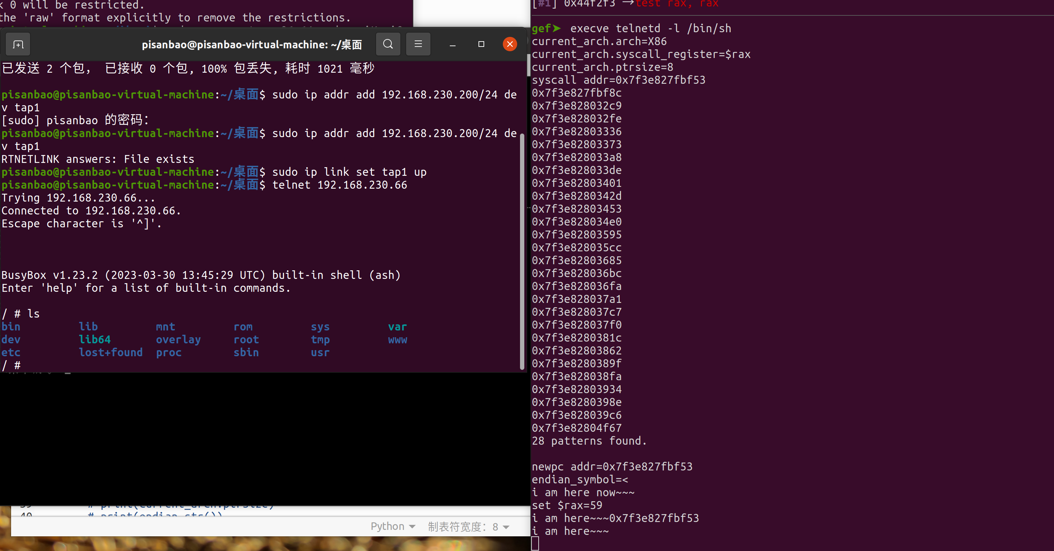Viewport: 1054px width, 551px height.
Task: Click 'sys' directory in ls output
Action: point(320,327)
